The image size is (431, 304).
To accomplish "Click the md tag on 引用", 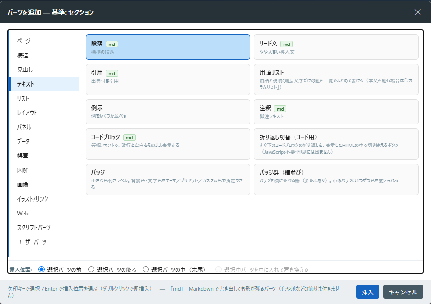I will coord(112,73).
